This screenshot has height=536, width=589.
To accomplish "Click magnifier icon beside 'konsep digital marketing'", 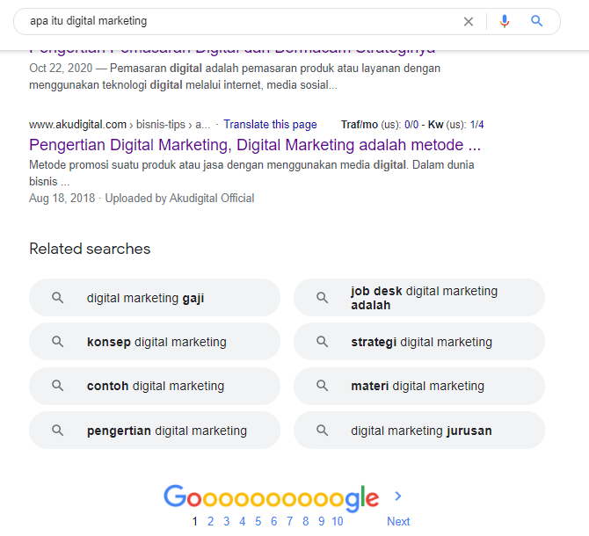I will pyautogui.click(x=58, y=342).
